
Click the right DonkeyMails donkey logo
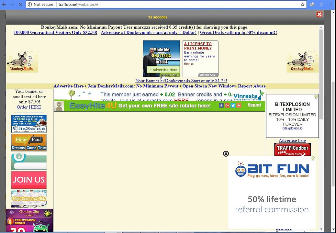303,62
